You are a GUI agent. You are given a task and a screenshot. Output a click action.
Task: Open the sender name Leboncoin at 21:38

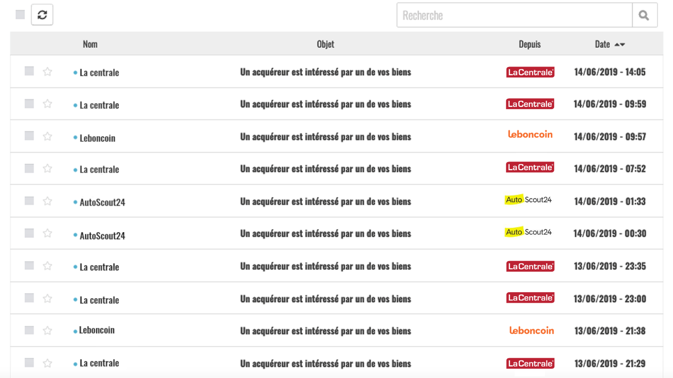click(x=97, y=330)
